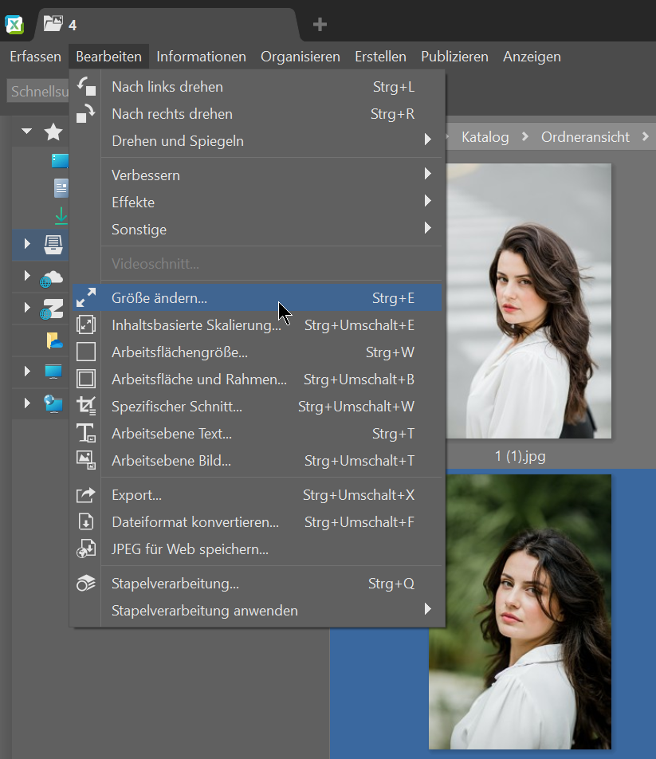Viewport: 656px width, 759px height.
Task: Click the Zoner logo in the tab bar
Action: coord(14,25)
